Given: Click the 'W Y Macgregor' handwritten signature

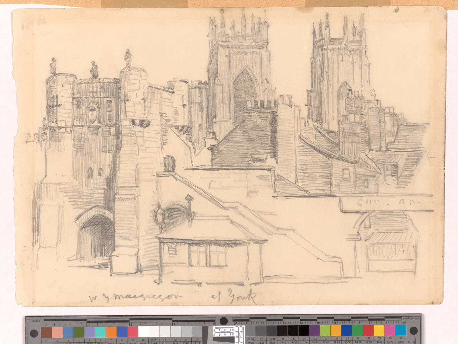Looking at the screenshot, I should tap(135, 298).
